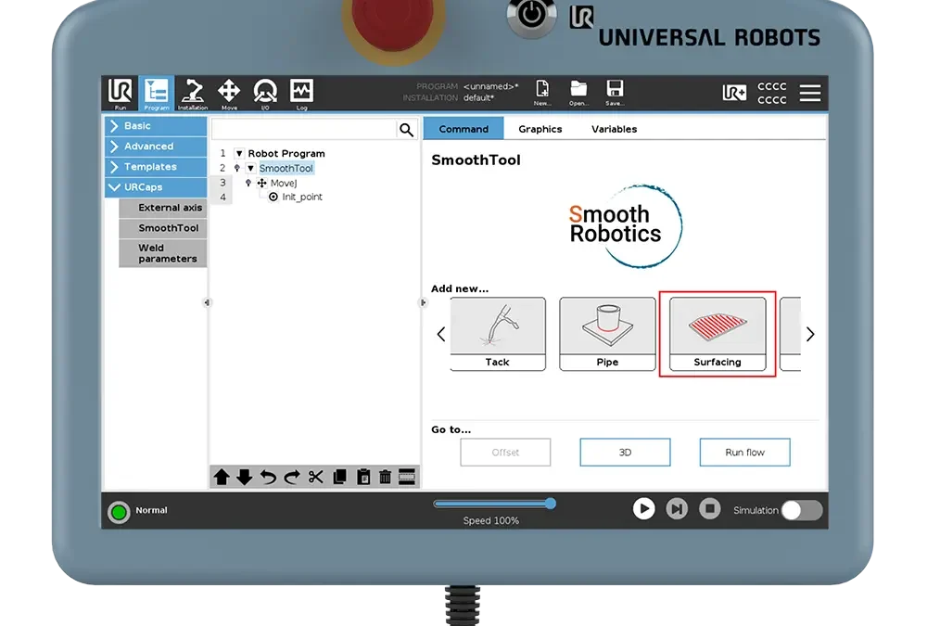Expand the Basic section
Screen dimensions: 927x626
tap(156, 126)
